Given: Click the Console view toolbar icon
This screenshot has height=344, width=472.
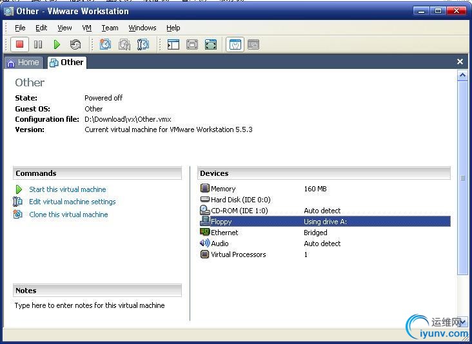Looking at the screenshot, I should coord(253,45).
